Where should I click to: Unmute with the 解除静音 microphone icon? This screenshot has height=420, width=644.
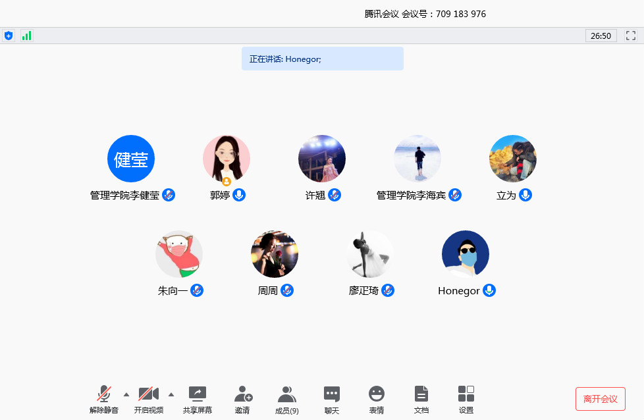click(x=104, y=394)
